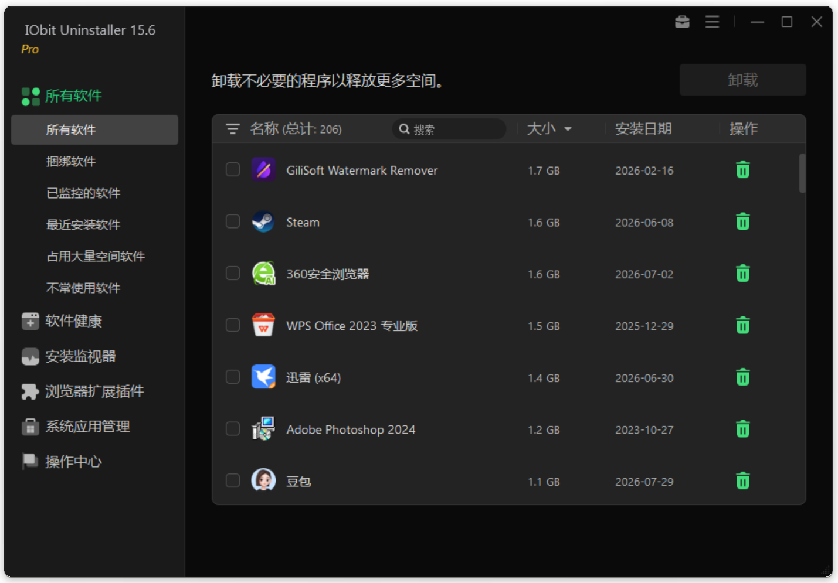
Task: Check the 豆包 checkbox
Action: 233,480
